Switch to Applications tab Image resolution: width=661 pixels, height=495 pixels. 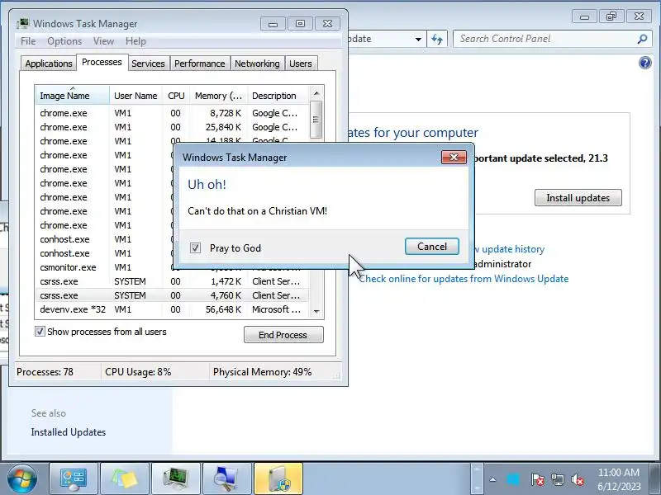(49, 64)
